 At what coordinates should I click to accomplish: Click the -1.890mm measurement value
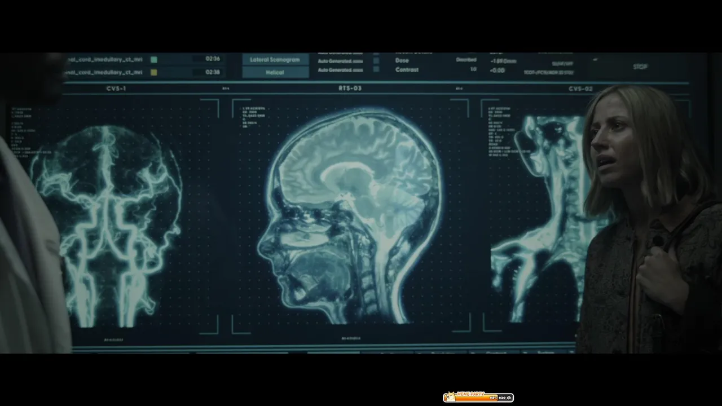503,61
